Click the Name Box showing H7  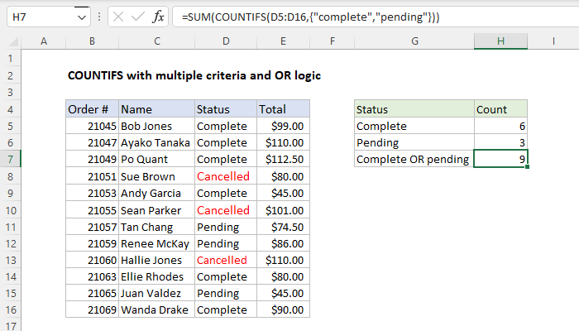click(37, 16)
